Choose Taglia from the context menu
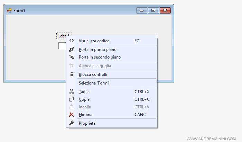This screenshot has width=242, height=142. (84, 92)
